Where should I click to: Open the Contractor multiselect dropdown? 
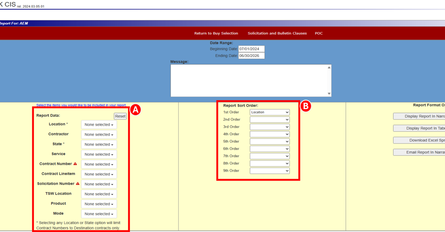(x=99, y=135)
